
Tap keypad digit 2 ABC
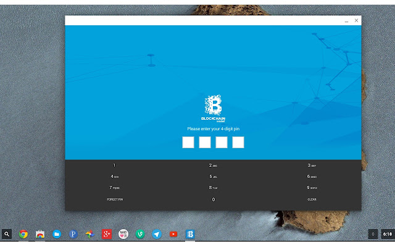213,165
